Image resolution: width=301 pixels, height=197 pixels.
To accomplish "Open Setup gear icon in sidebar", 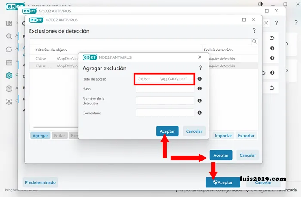I will [9, 75].
